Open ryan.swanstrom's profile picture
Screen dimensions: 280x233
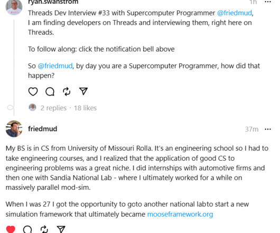coord(14,7)
